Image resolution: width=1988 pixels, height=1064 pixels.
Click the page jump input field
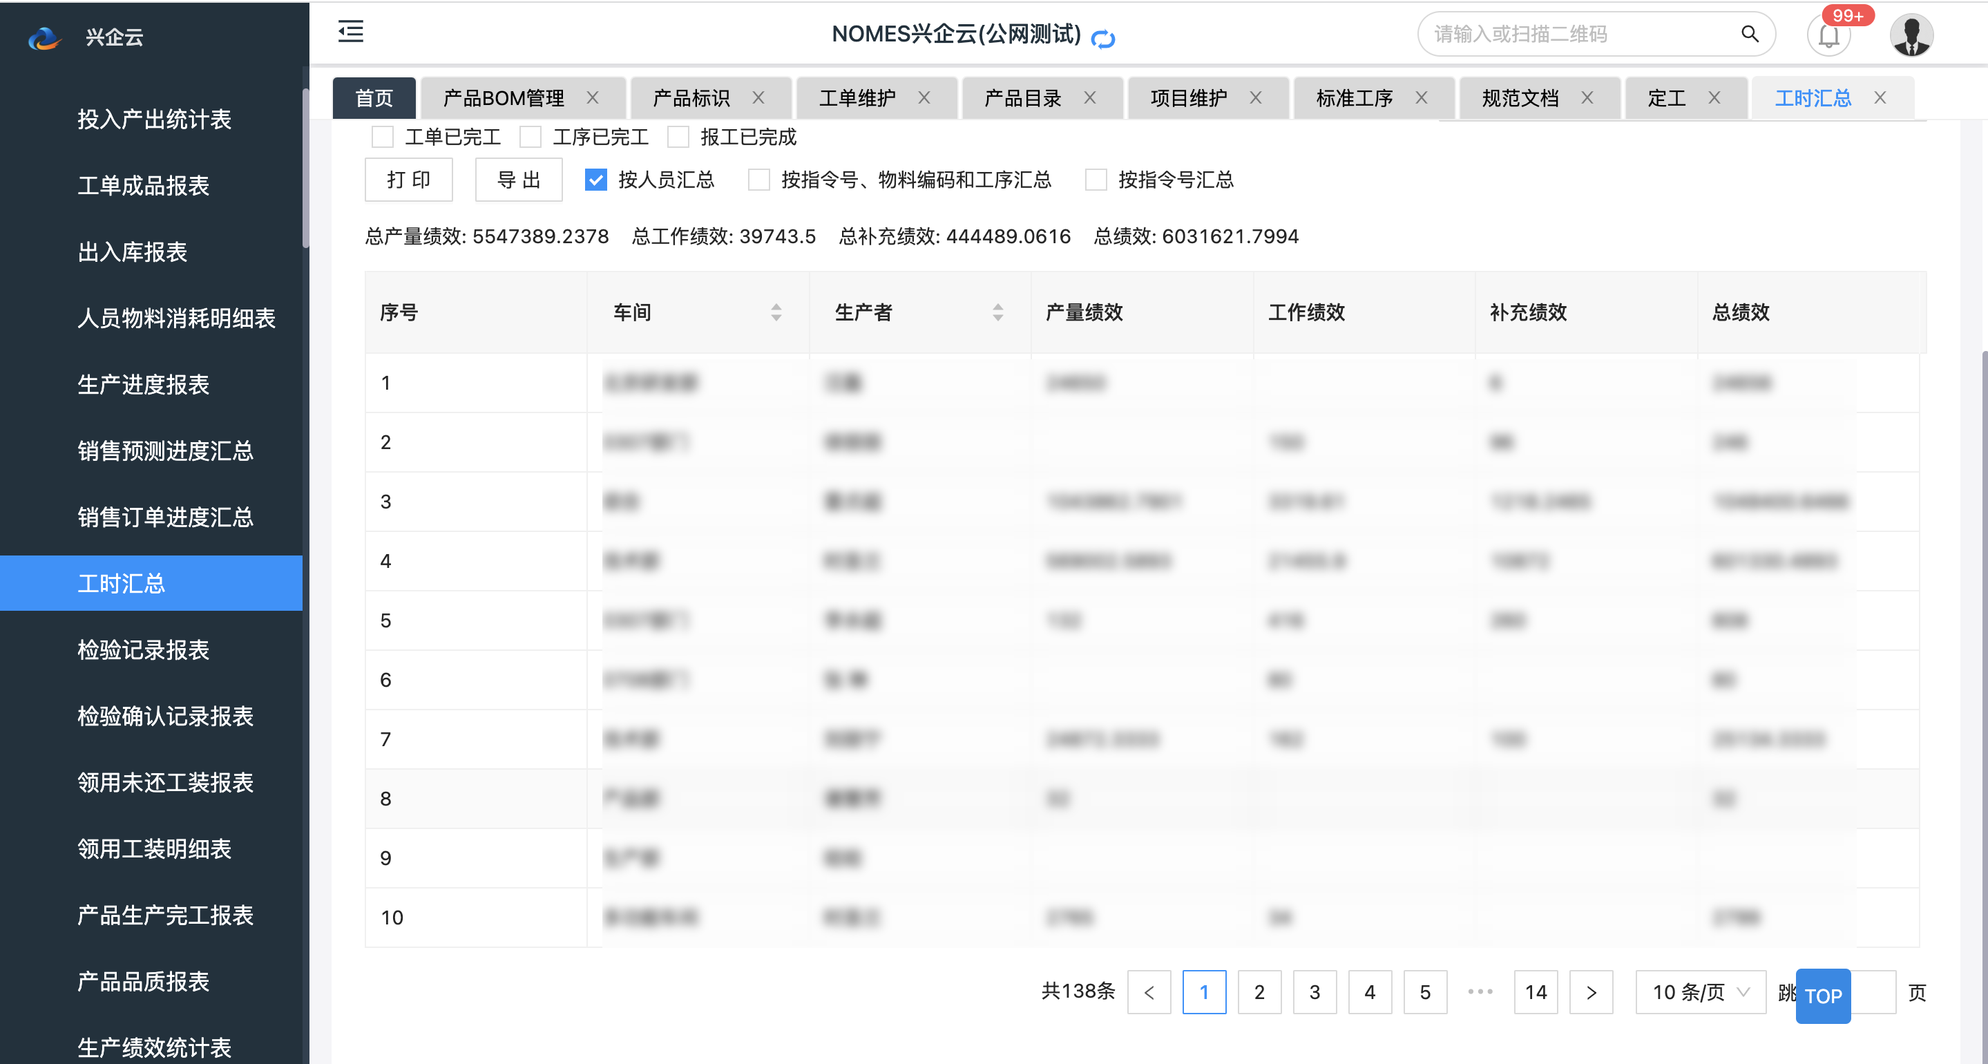[x=1873, y=992]
